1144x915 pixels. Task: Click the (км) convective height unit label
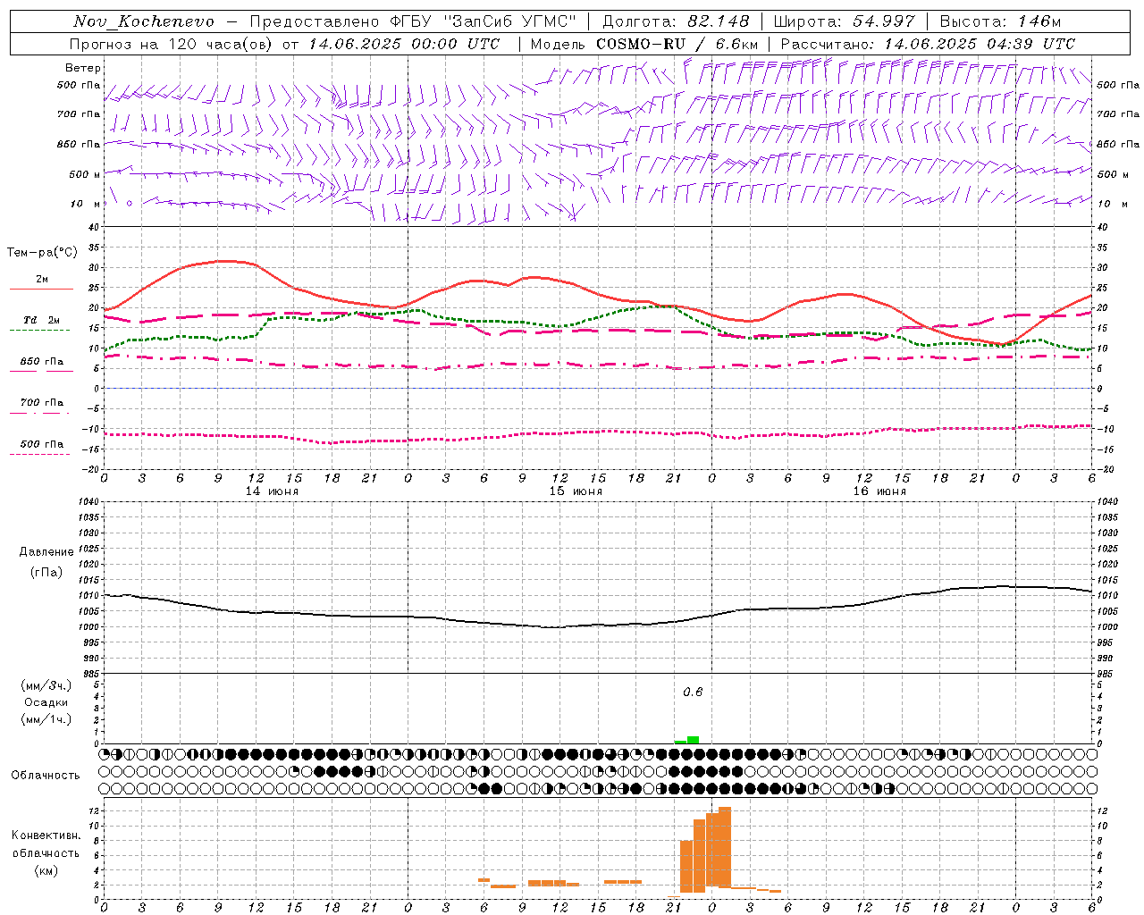[46, 870]
